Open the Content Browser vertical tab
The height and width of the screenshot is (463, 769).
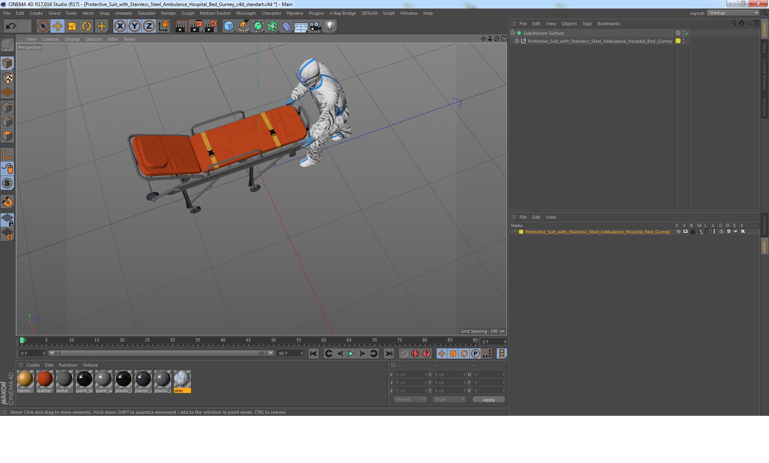pyautogui.click(x=765, y=74)
